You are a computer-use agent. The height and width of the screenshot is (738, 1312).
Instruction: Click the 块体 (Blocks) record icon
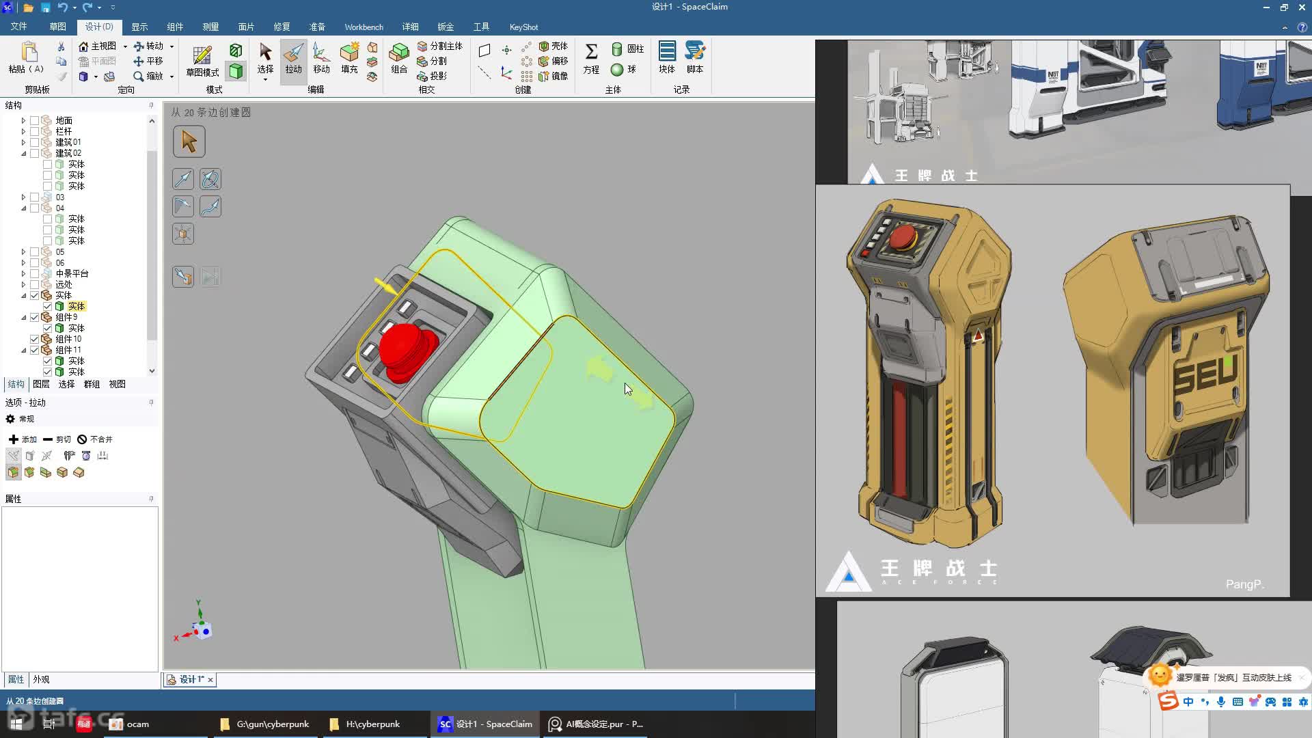pos(667,57)
